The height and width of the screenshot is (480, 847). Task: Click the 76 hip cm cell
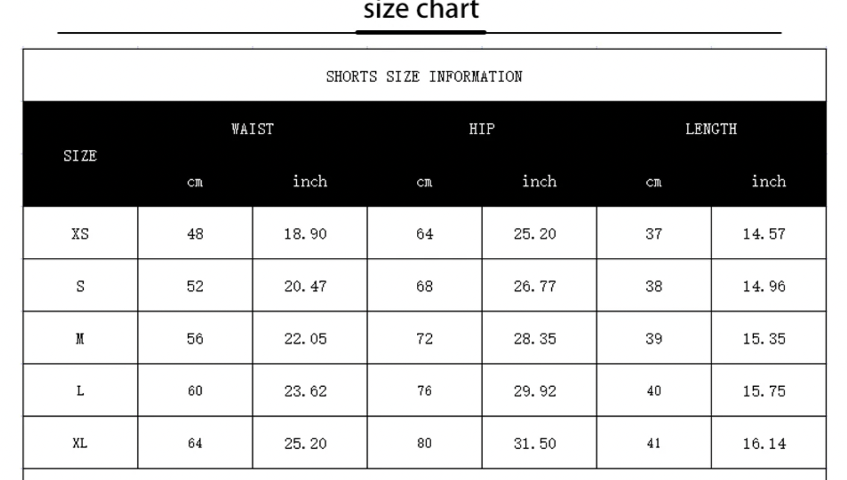(424, 390)
